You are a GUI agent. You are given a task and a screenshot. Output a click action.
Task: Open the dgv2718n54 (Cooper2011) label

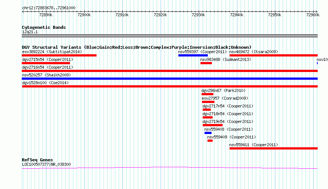[228, 114]
